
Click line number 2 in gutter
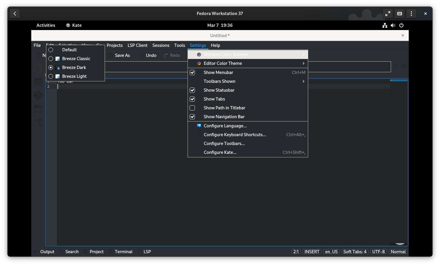(x=48, y=87)
